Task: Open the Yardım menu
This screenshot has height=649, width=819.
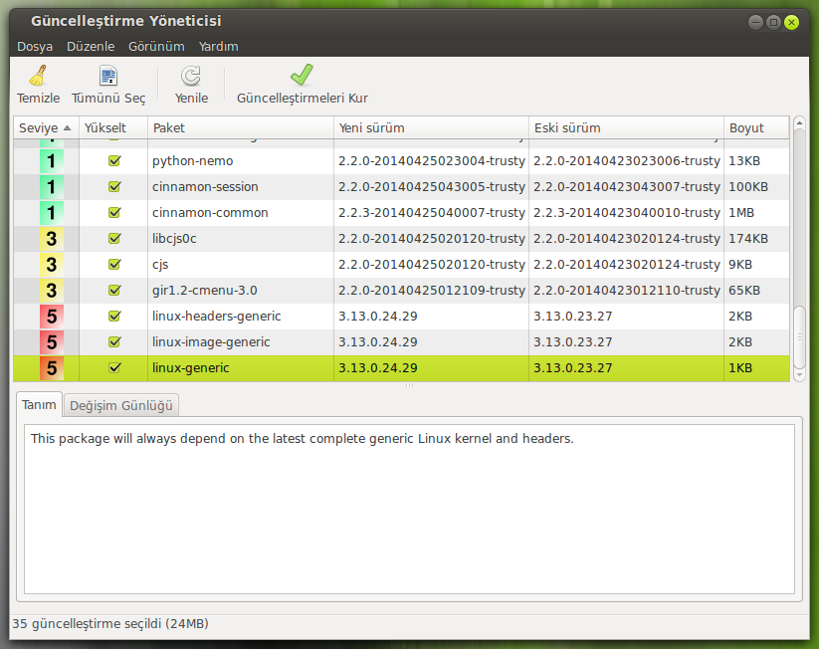Action: pyautogui.click(x=218, y=47)
